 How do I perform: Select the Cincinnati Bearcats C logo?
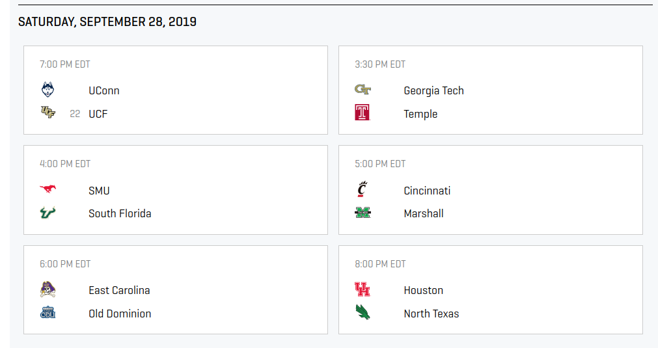(362, 189)
